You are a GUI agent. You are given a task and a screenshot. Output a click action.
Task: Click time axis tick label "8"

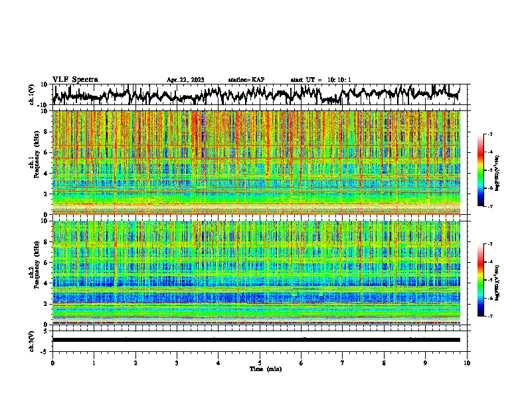[x=384, y=363]
